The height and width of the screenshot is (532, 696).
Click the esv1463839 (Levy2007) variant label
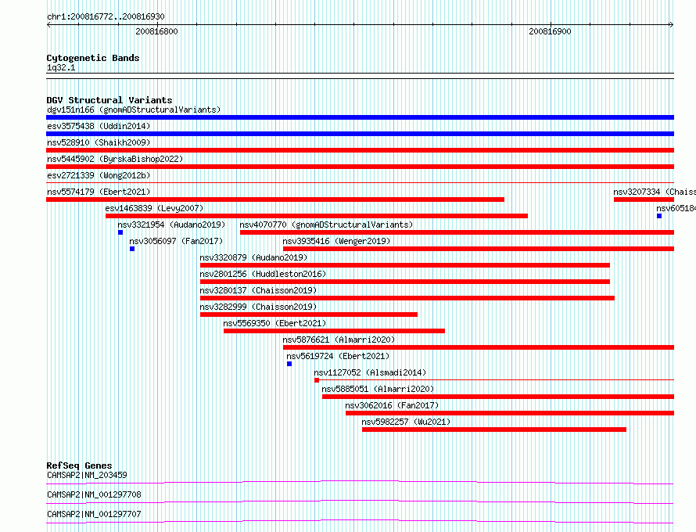point(154,208)
